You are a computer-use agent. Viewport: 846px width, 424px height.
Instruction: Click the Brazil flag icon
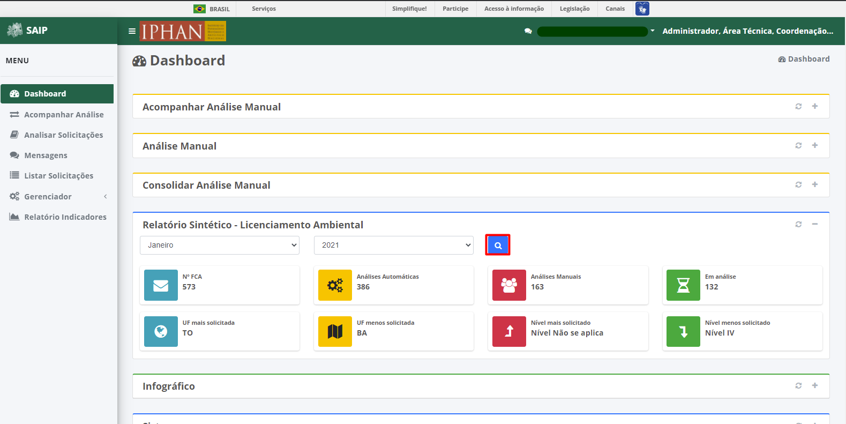tap(199, 9)
